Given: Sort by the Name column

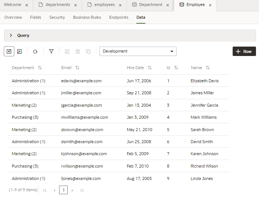Looking at the screenshot, I should click(208, 68).
